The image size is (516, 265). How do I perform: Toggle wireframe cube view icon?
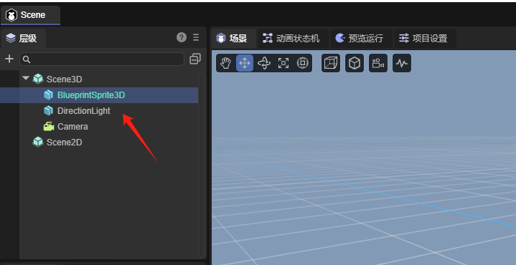pyautogui.click(x=331, y=63)
